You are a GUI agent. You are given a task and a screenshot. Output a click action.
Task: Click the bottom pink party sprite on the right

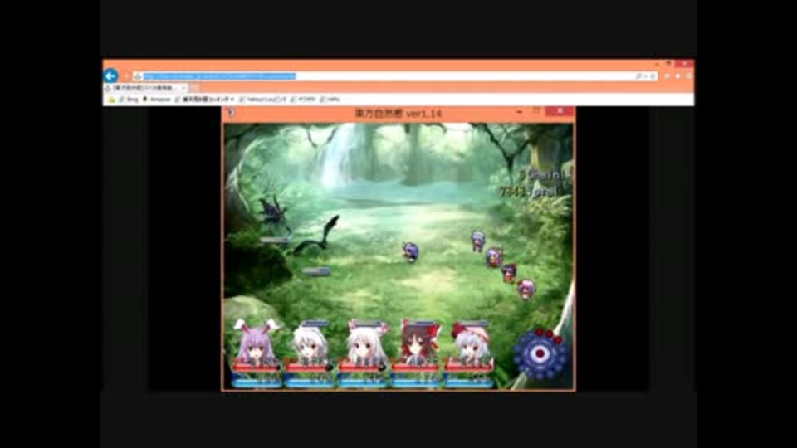(x=526, y=289)
